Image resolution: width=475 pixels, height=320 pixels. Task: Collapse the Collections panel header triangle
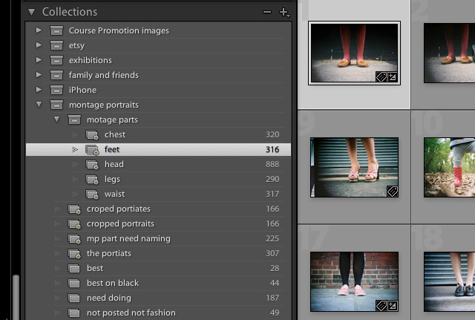(31, 12)
